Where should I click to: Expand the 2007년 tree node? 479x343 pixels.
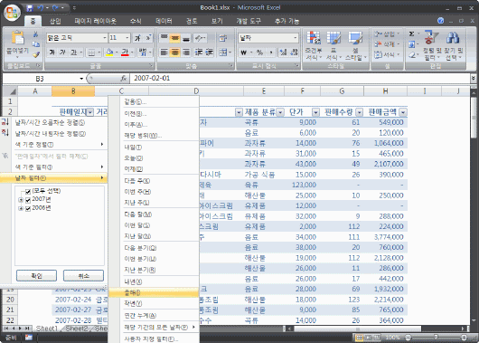tap(21, 200)
